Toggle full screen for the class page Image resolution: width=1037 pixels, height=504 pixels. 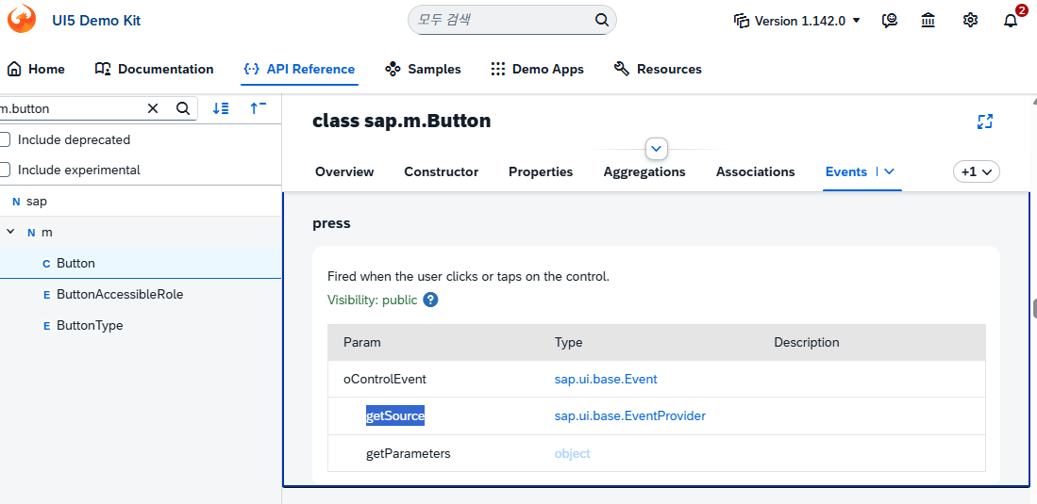point(985,122)
